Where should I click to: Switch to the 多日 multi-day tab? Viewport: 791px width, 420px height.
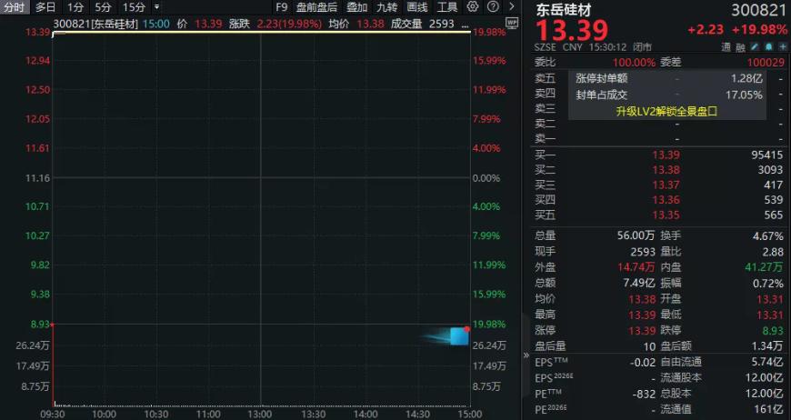coord(45,6)
